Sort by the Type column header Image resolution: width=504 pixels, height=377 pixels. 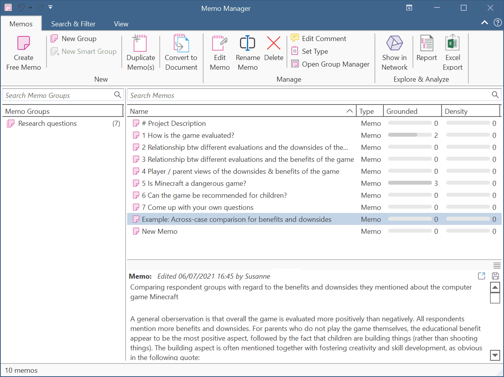coord(370,111)
